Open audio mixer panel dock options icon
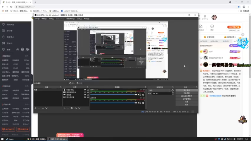This screenshot has height=141, width=251. (145, 87)
